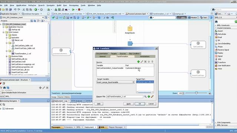Open the Target Variable dropdown

click(133, 82)
